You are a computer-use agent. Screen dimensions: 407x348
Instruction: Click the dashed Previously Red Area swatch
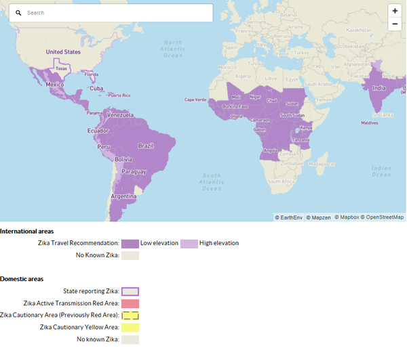point(130,316)
